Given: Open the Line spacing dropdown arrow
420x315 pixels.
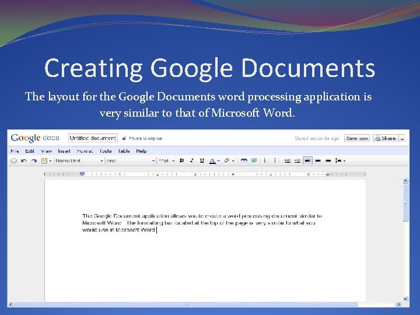Looking at the screenshot, I should (345, 161).
